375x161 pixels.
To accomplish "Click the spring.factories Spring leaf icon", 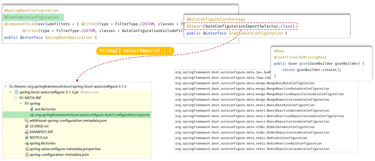I will 26,143.
